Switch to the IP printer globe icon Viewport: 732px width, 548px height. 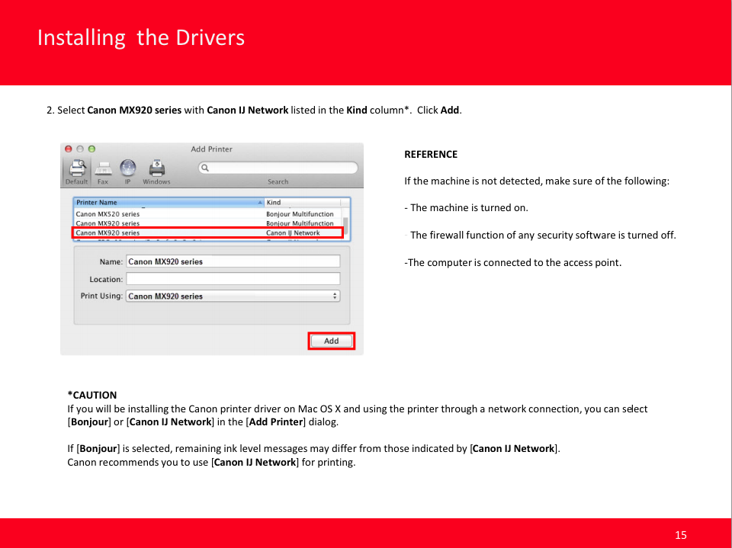tap(127, 172)
